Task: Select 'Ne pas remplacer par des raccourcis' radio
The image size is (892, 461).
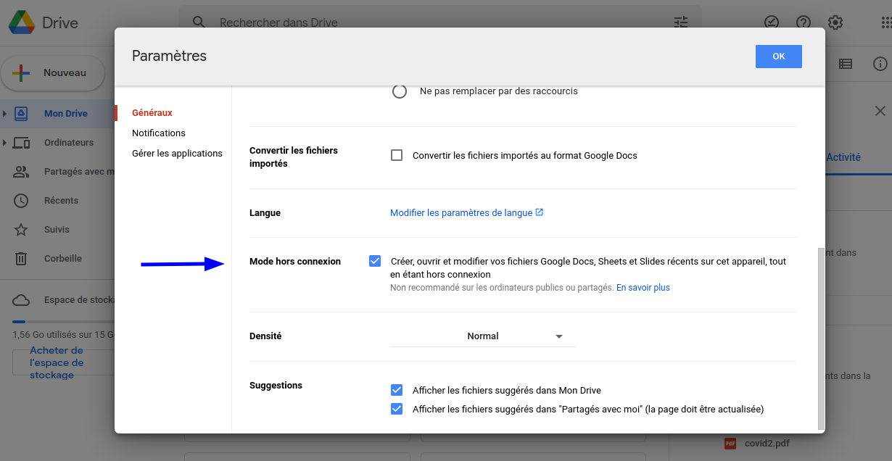Action: [399, 92]
